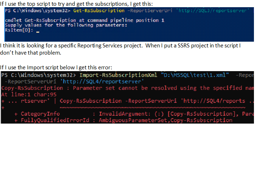The width and height of the screenshot is (264, 171).
Task: Click the red line containing 'http://SQL4/reports'
Action: coord(127,101)
